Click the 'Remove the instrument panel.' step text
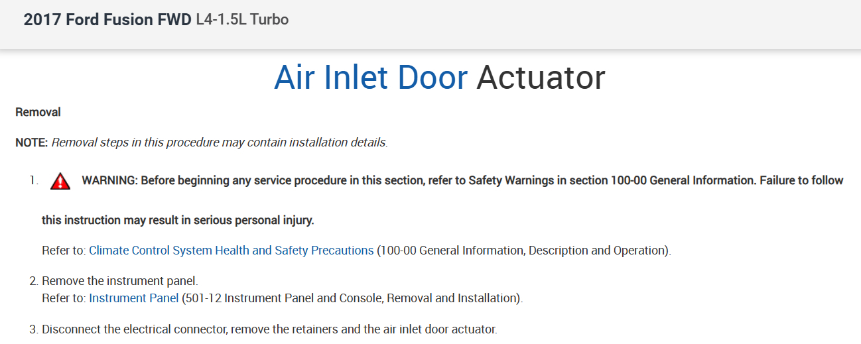This screenshot has height=344, width=861. click(x=120, y=281)
